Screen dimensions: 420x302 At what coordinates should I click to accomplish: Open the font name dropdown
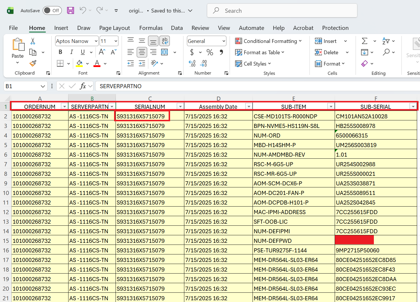pyautogui.click(x=96, y=41)
